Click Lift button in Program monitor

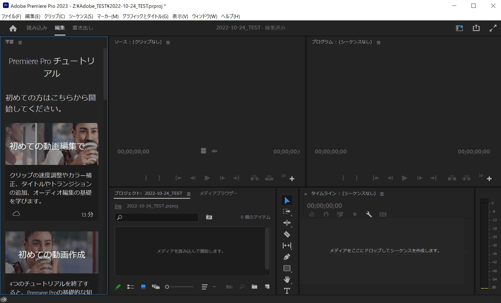pos(452,178)
